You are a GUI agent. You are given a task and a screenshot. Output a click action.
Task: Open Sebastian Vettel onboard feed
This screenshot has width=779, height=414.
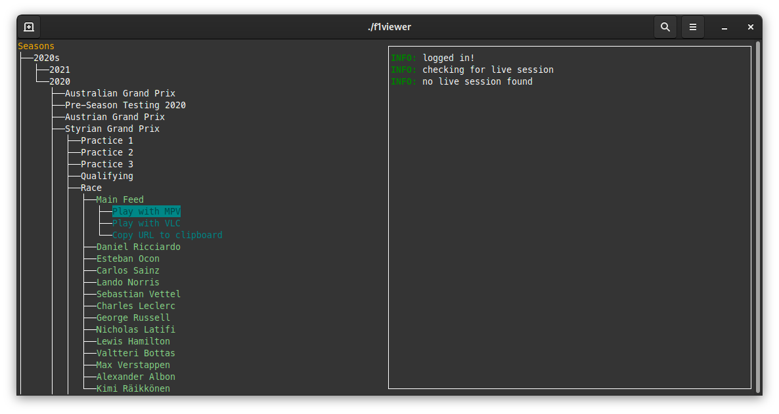point(139,295)
